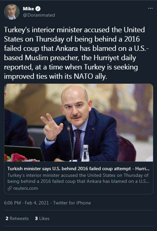Click the link icon beside reuters.com
157x231 pixels.
click(10, 188)
